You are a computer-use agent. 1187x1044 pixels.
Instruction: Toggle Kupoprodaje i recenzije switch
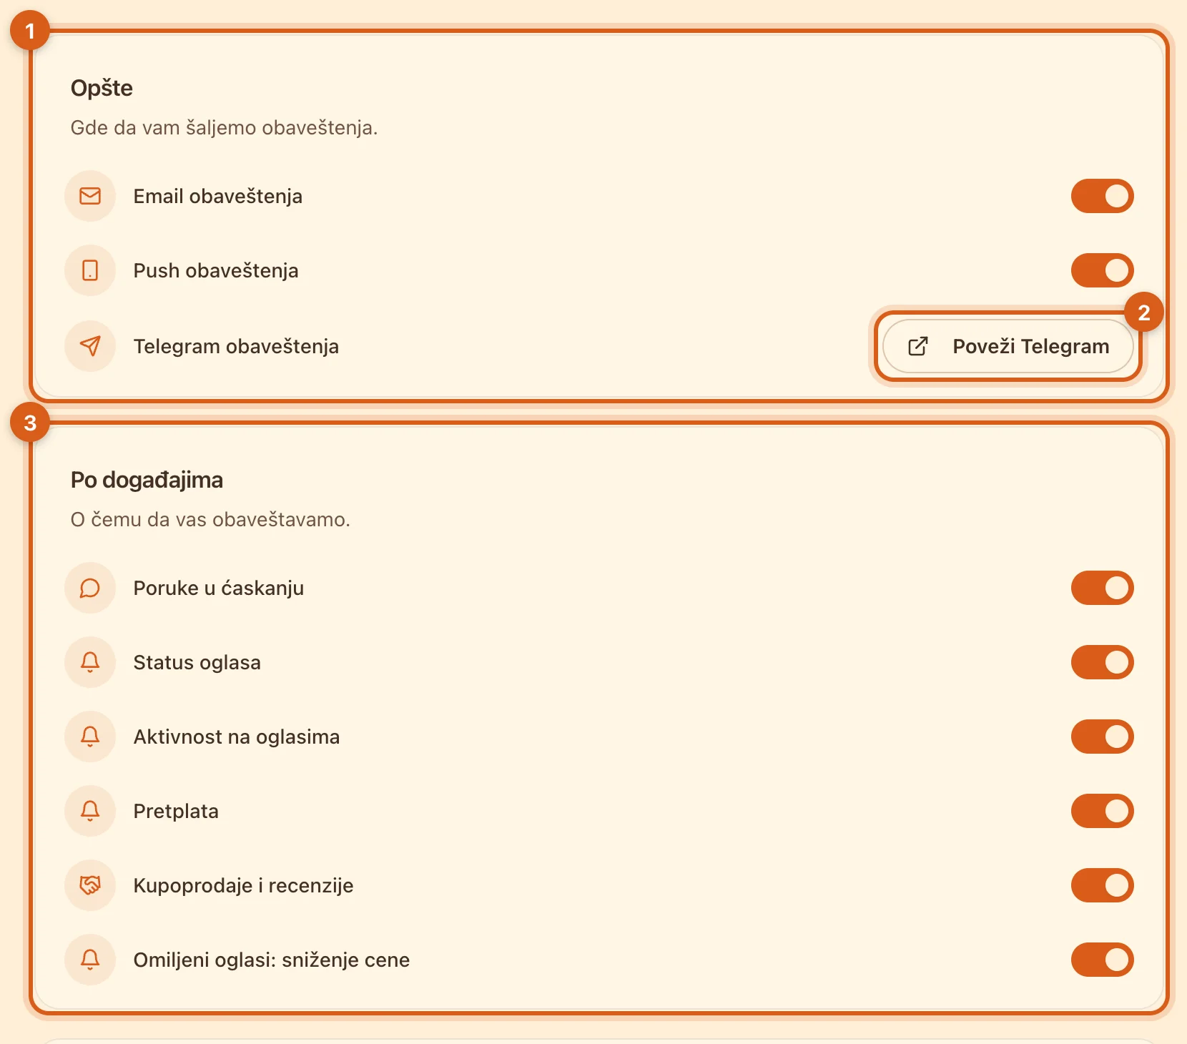1102,885
